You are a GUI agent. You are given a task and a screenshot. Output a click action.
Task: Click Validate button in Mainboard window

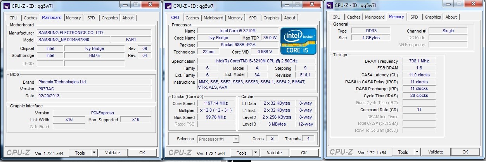point(112,153)
